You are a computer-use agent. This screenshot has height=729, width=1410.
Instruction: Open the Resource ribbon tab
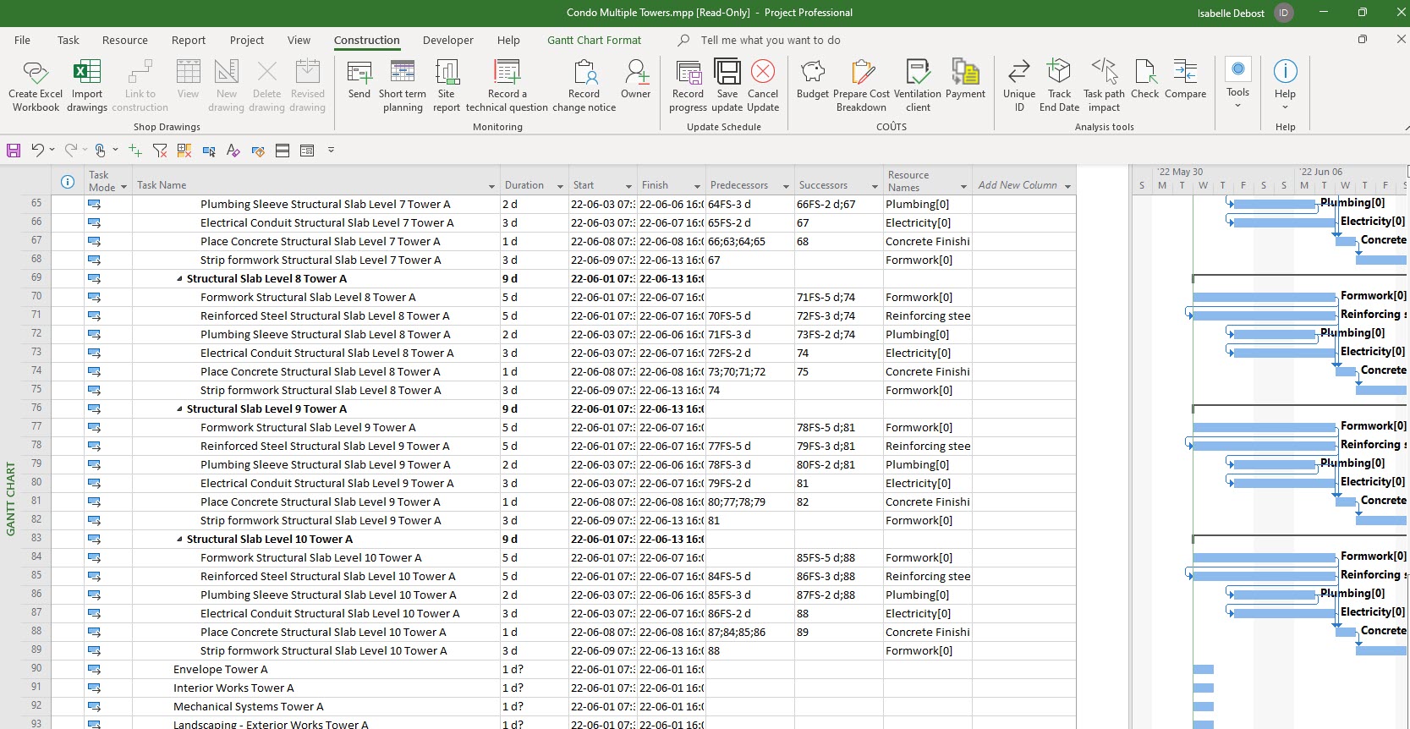pos(124,40)
